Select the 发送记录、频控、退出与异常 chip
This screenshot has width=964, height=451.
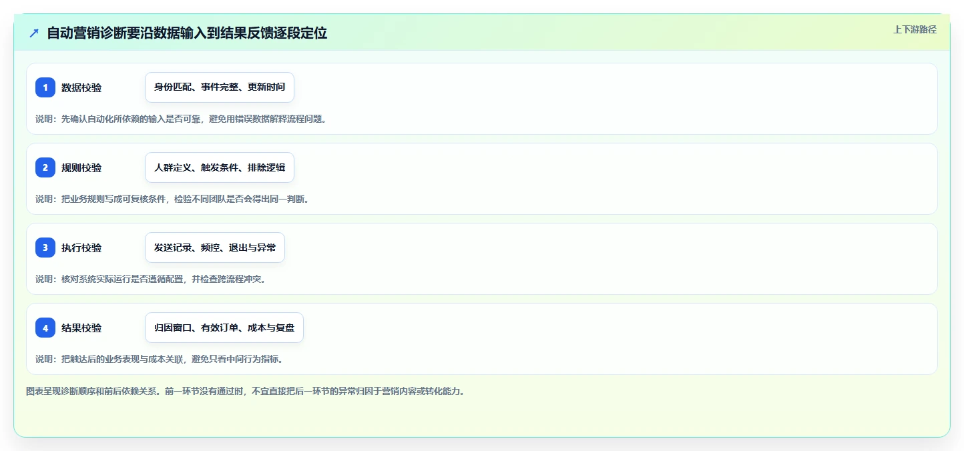[215, 248]
